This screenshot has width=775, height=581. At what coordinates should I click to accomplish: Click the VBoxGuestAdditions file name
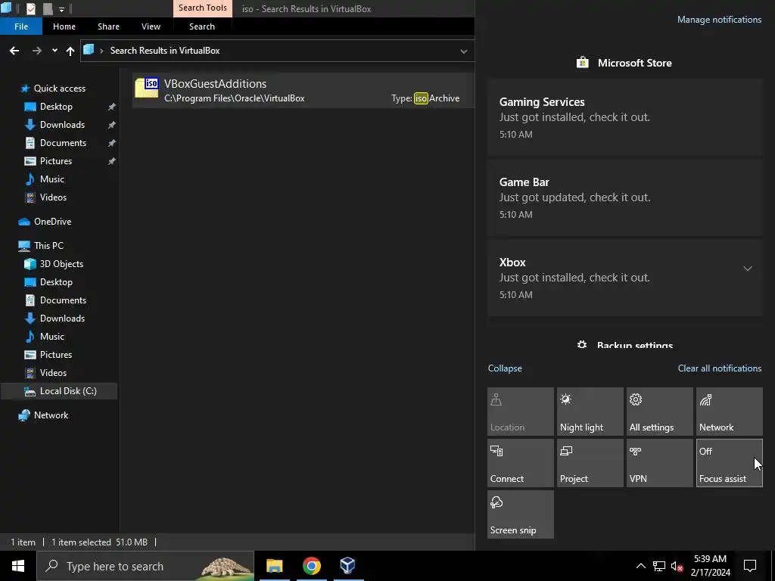tap(215, 83)
